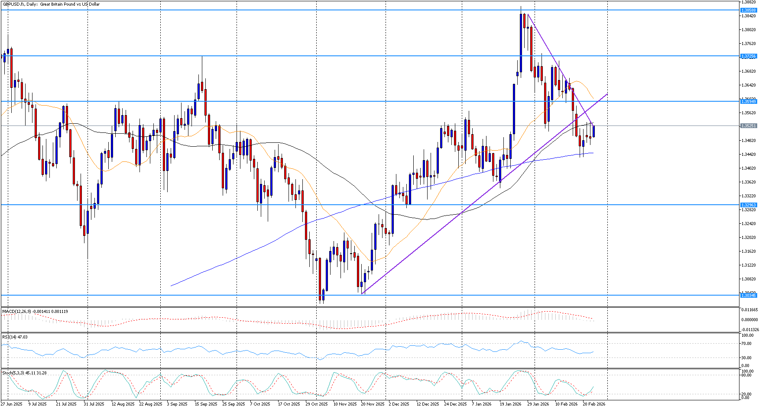Click the 19 Jan 2026 date label
This screenshot has width=762, height=409.
pos(511,404)
